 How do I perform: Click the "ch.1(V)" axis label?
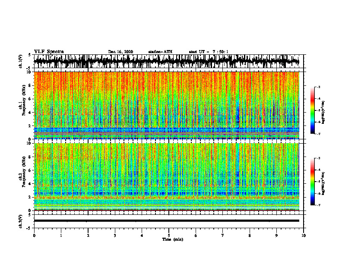[x=21, y=62]
